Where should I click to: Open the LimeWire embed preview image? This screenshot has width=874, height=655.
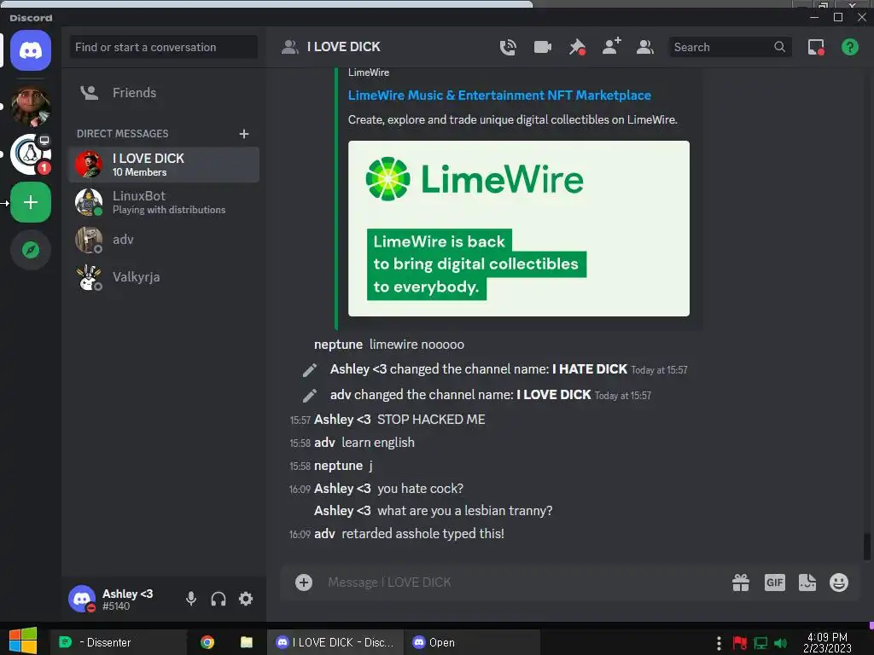[x=519, y=229]
